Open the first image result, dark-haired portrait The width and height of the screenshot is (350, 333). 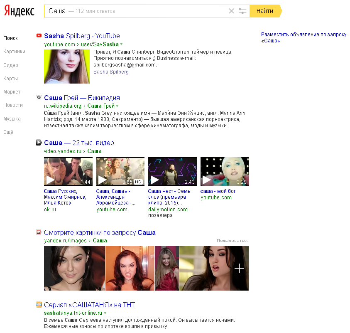(x=74, y=269)
